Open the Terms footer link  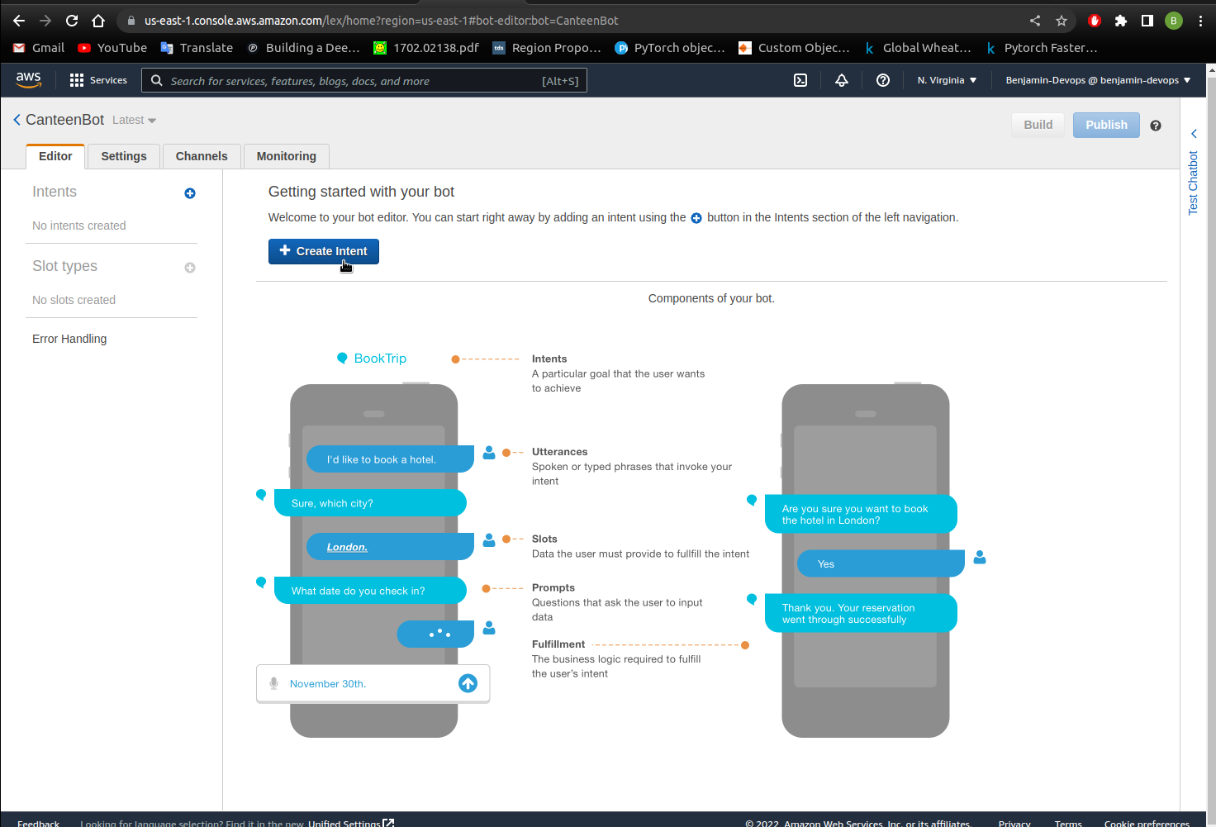(x=1068, y=823)
